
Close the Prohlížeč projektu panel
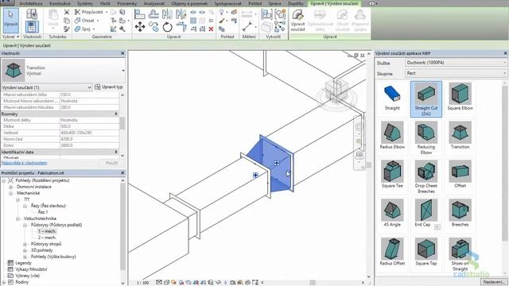click(122, 173)
